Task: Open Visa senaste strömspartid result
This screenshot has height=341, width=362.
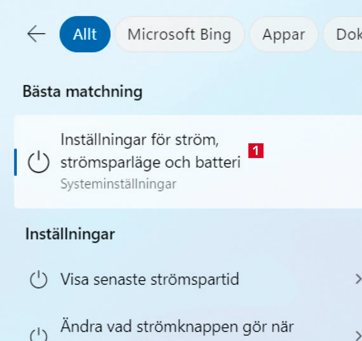Action: click(150, 280)
